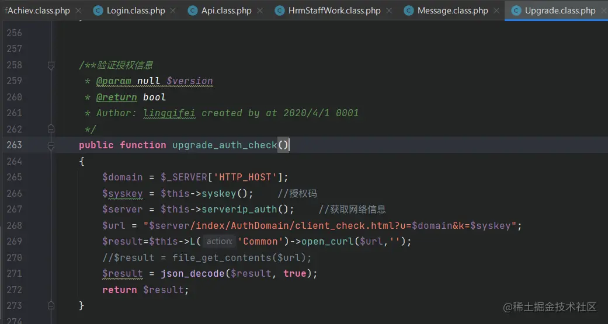This screenshot has height=324, width=608.
Task: Click the author name lingqifei
Action: 169,113
